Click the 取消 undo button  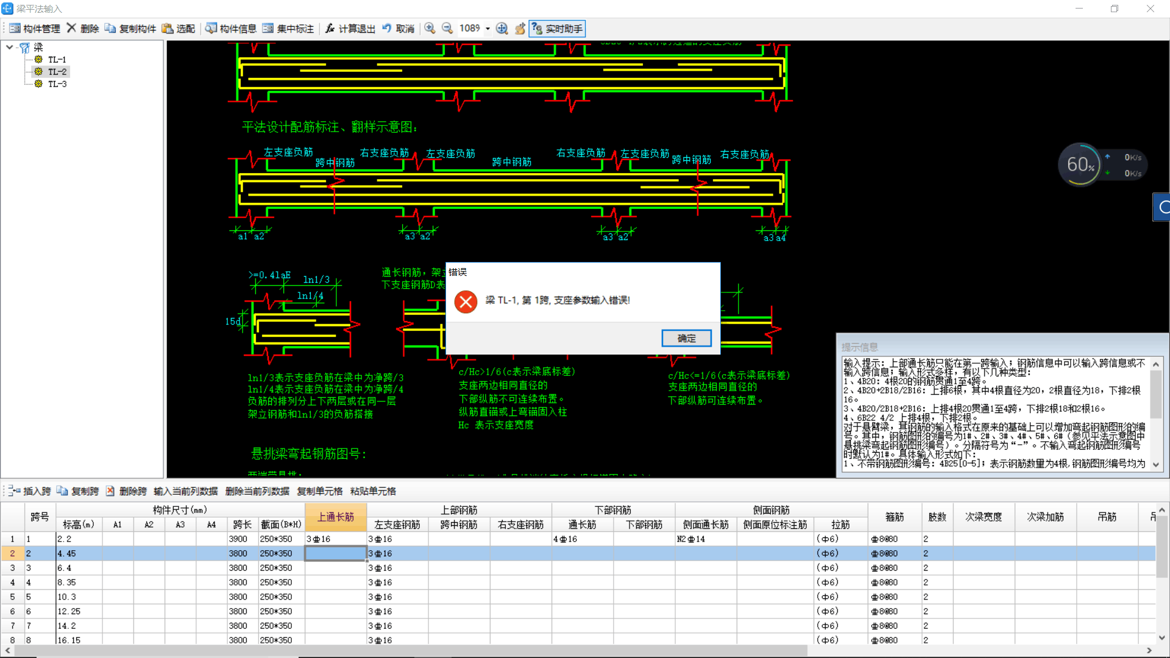point(399,29)
